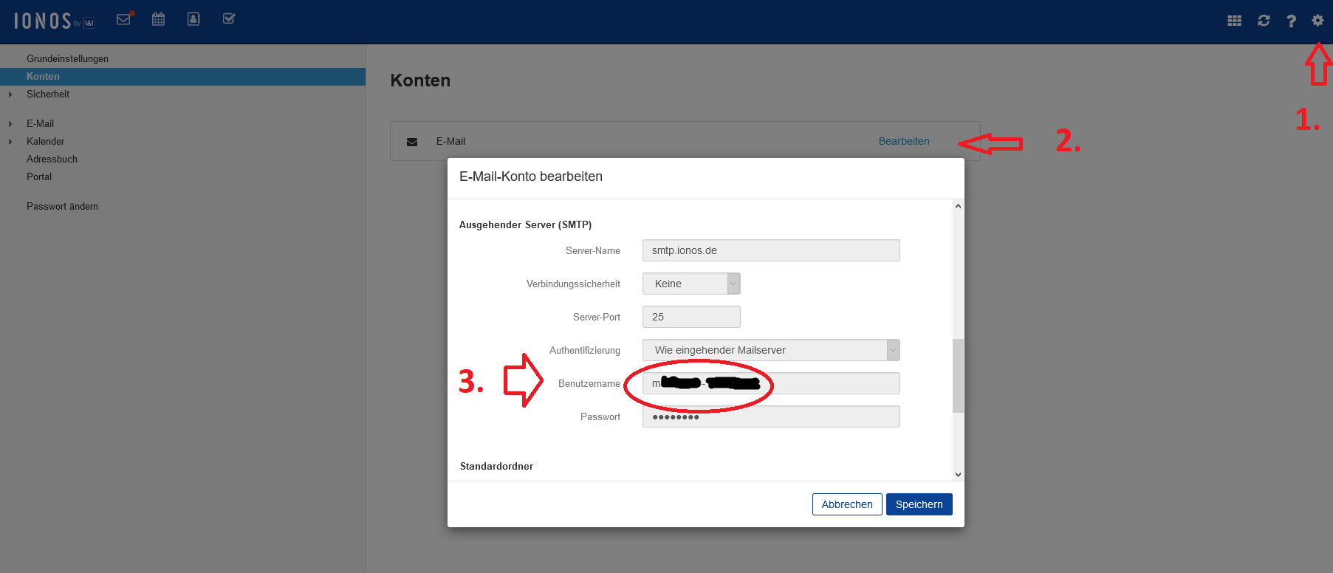1333x573 pixels.
Task: Click the dialog's vertical scrollbar thumb
Action: pyautogui.click(x=958, y=375)
